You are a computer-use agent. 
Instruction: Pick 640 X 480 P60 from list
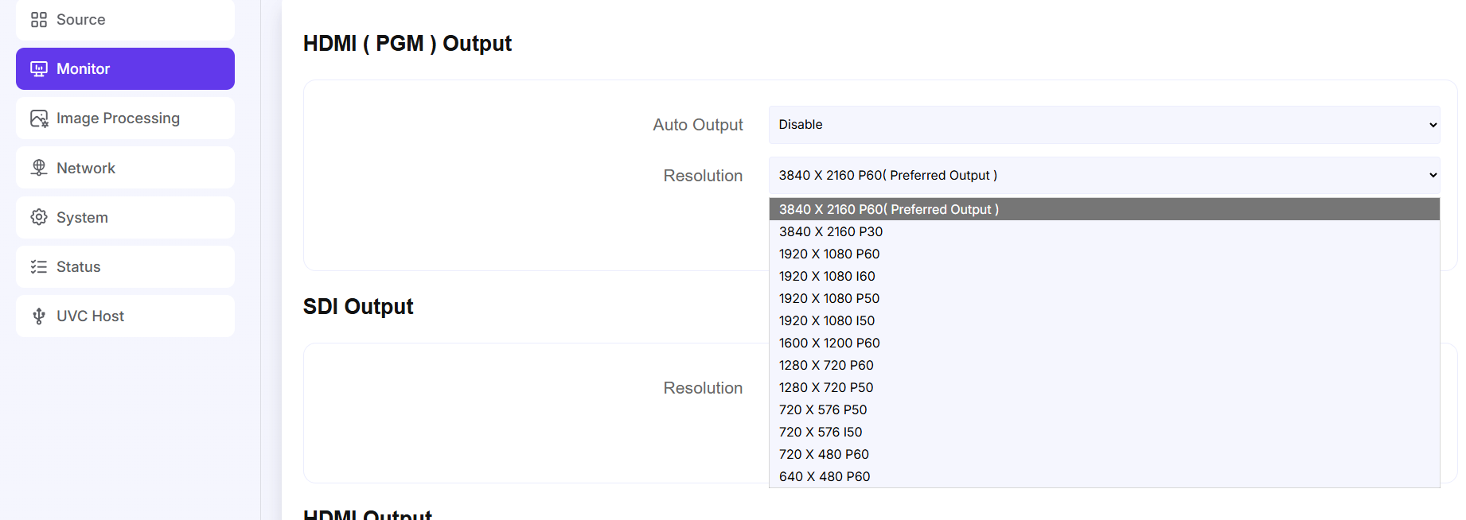(1104, 476)
